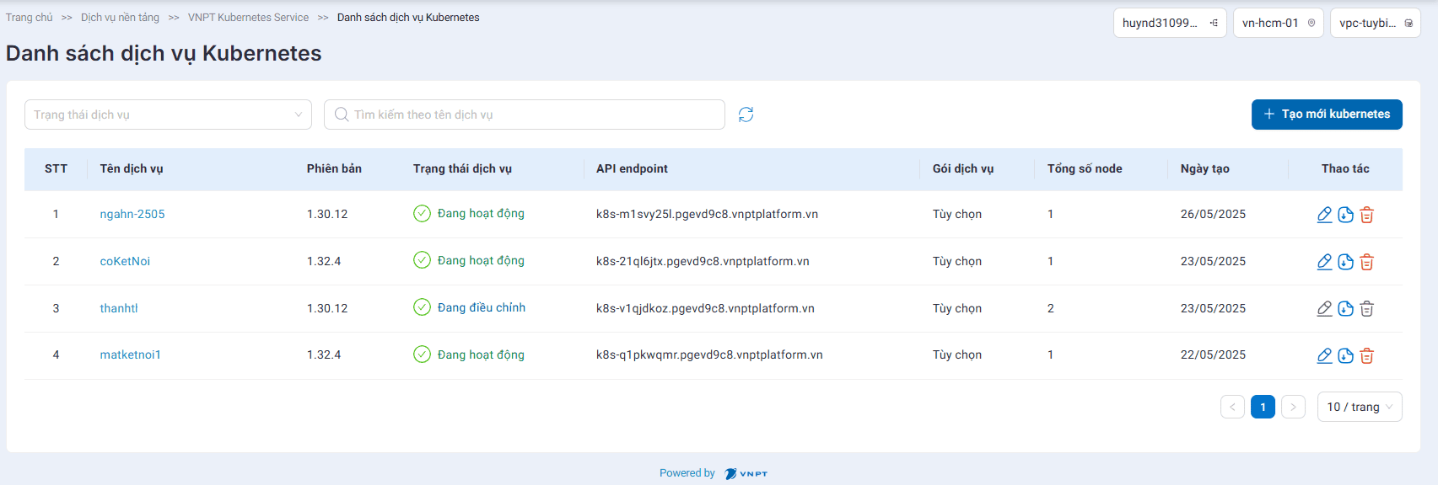Click the search by service name field
The height and width of the screenshot is (485, 1438).
[x=524, y=115]
